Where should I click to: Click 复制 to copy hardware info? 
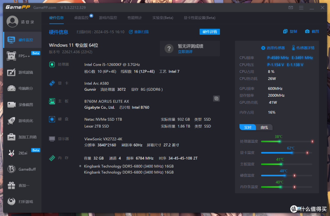click(x=290, y=31)
